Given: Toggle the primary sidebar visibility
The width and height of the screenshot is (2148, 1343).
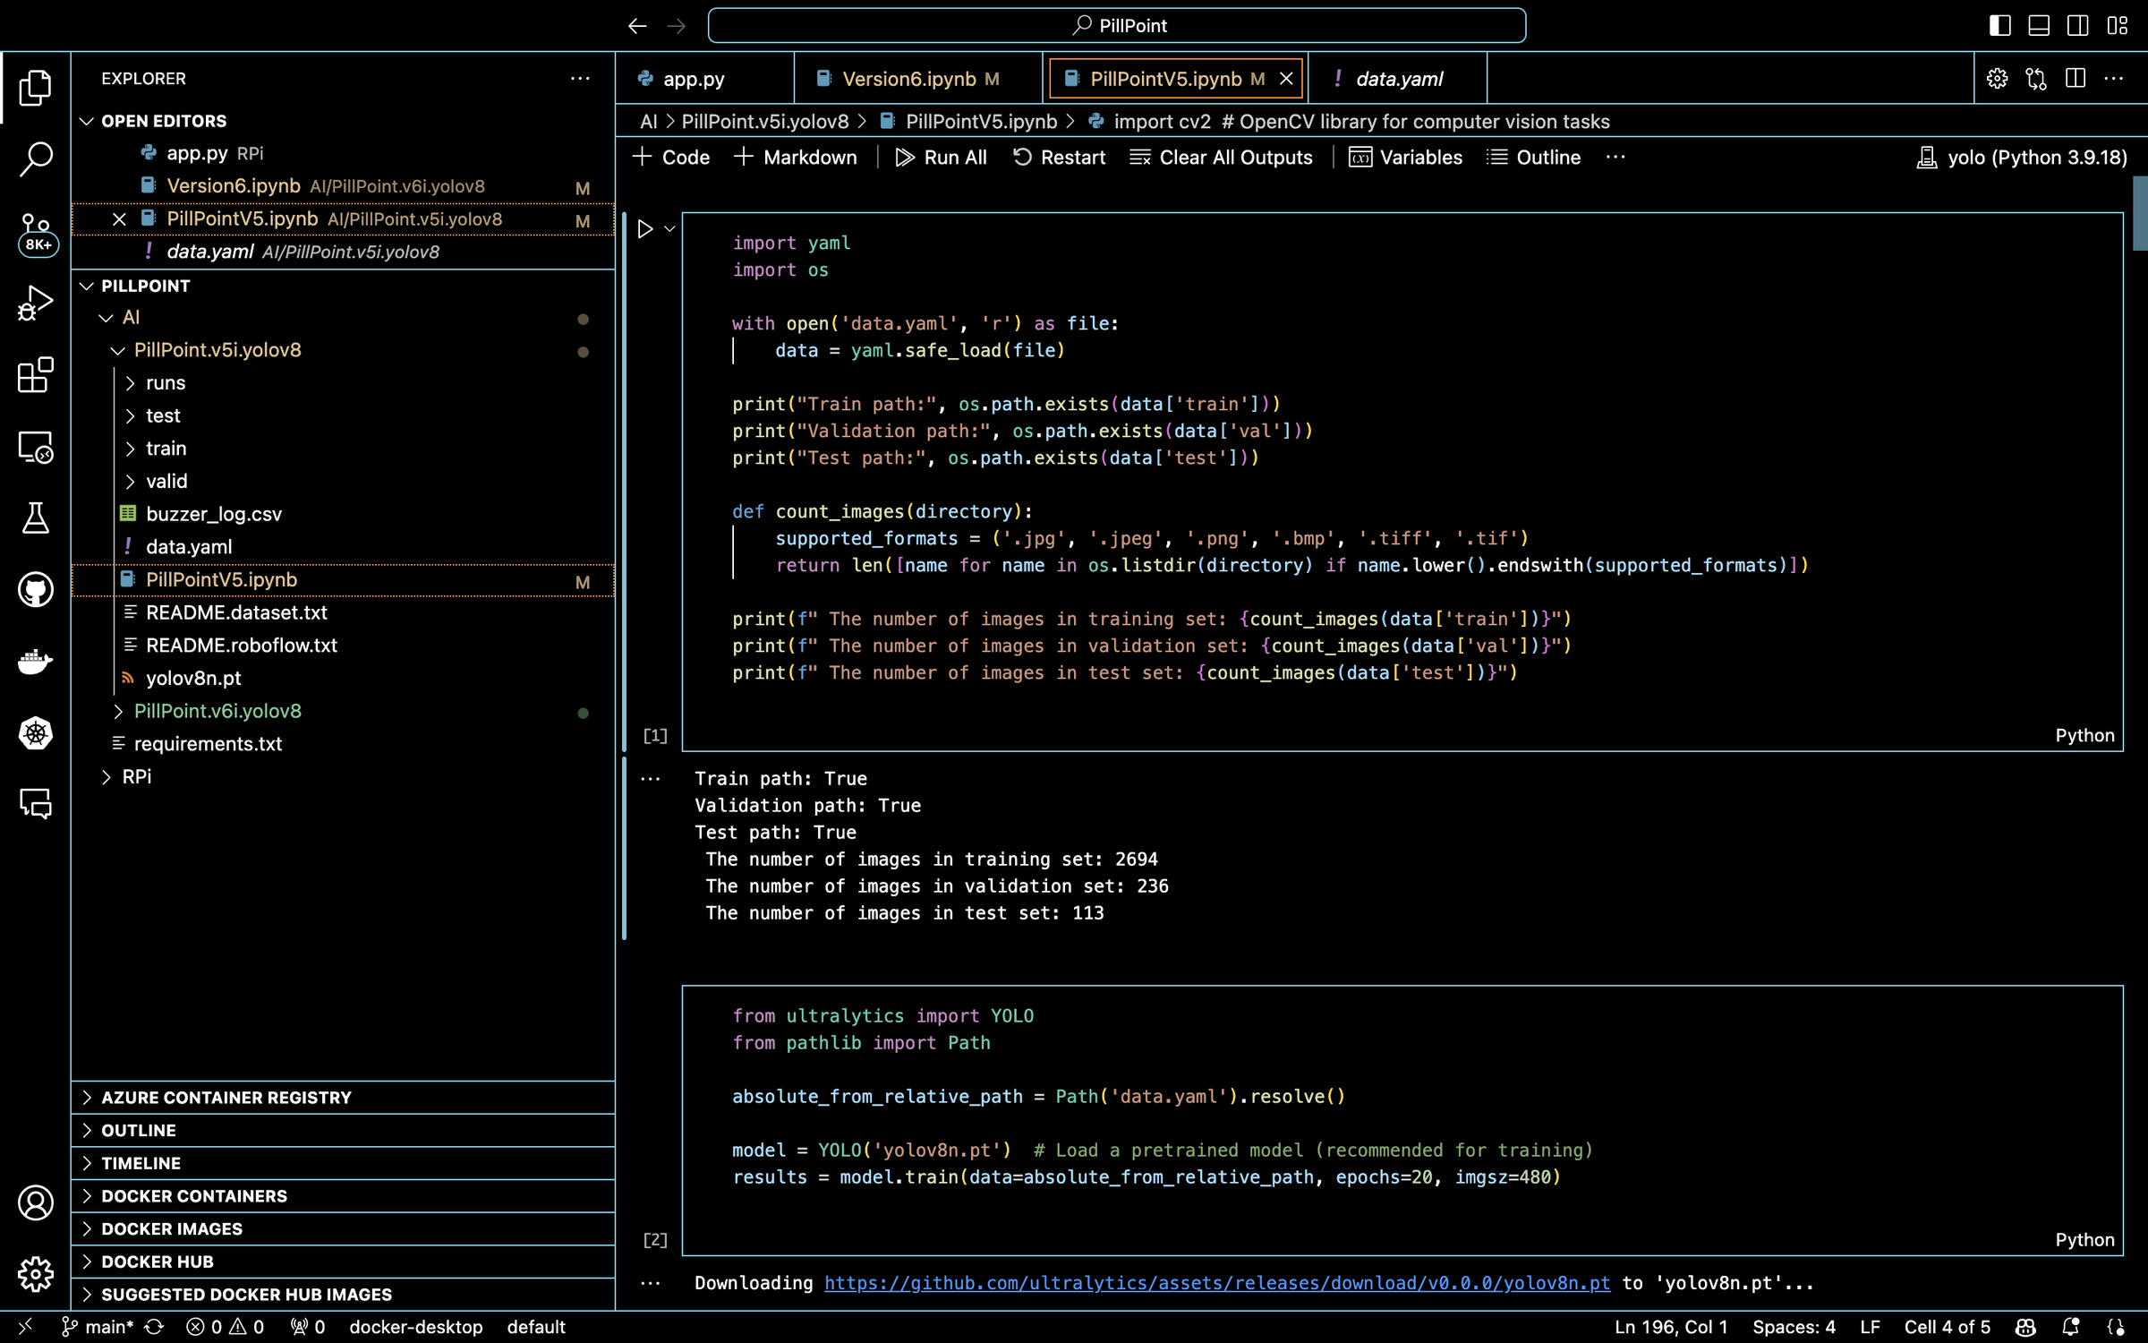Looking at the screenshot, I should pos(1999,25).
